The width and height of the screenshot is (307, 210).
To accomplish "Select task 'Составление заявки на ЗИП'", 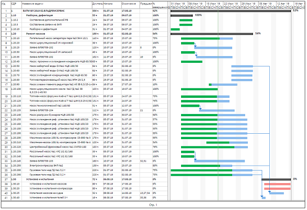I will point(45,25).
